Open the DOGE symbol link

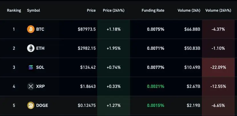pos(42,105)
